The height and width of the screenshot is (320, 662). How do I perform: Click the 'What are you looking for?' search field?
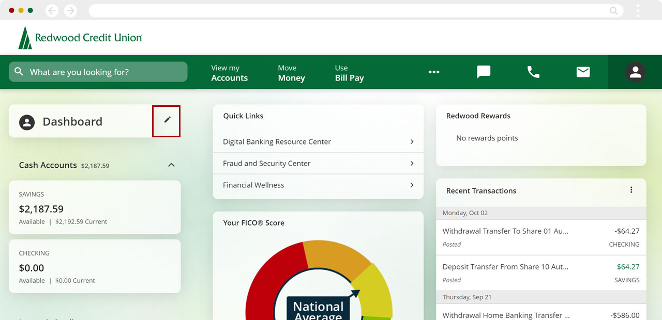[98, 72]
